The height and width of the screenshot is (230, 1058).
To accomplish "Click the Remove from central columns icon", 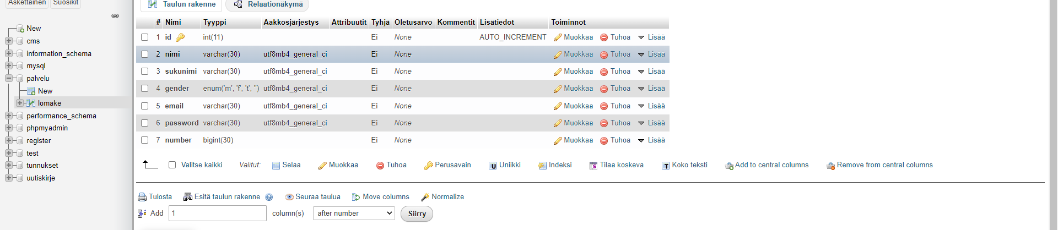I will (x=830, y=166).
